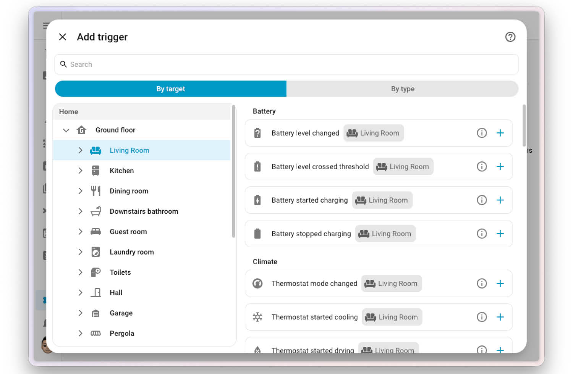Click the trigger list vertical scrollbar

(x=524, y=126)
